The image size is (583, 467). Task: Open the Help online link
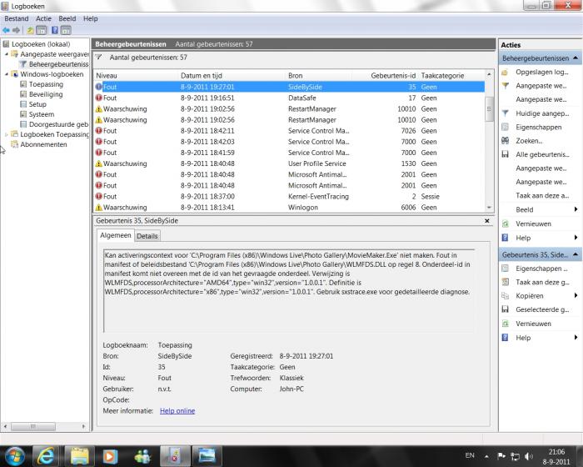(177, 411)
